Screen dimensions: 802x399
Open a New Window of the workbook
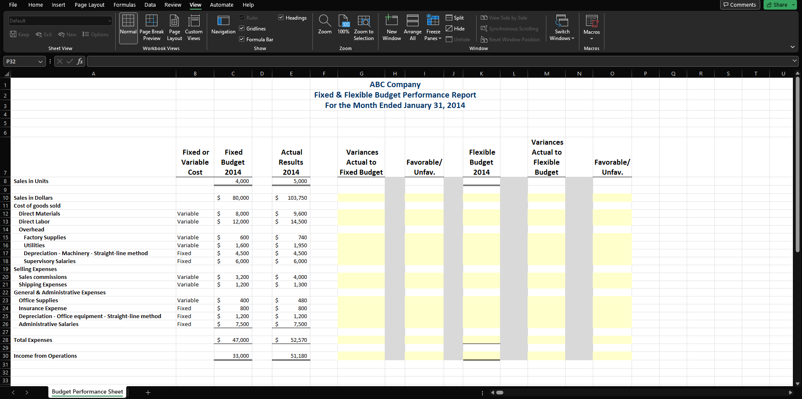pyautogui.click(x=391, y=27)
